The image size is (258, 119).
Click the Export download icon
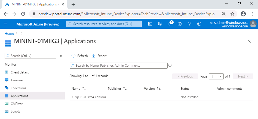[94, 56]
